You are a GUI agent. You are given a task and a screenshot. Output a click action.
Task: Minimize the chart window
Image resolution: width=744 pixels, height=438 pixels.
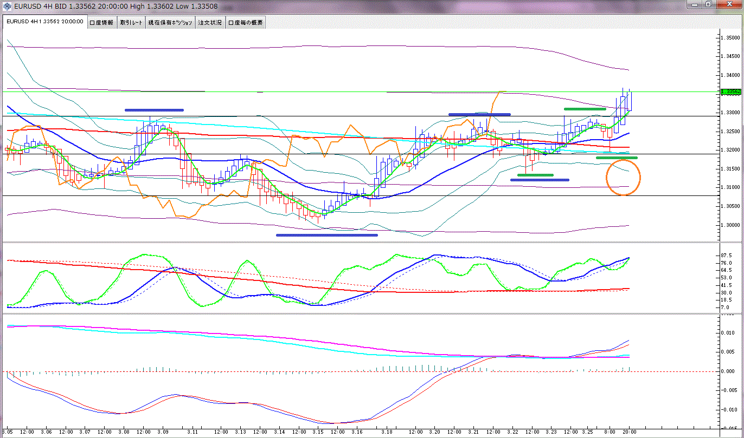(696, 4)
